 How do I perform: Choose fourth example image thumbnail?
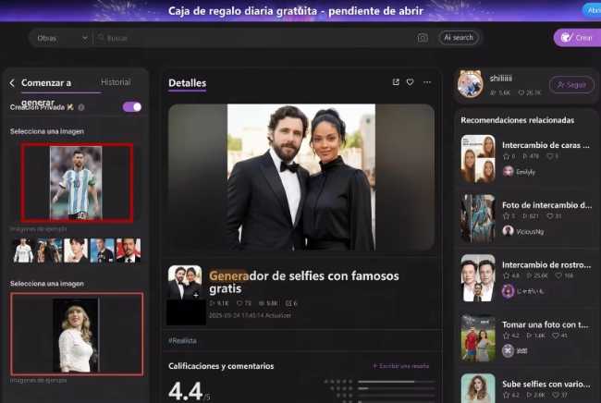(x=103, y=250)
